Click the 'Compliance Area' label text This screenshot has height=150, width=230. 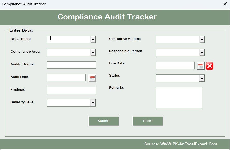point(25,52)
